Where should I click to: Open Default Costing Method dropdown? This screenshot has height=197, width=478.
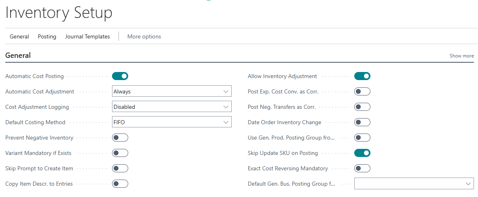tap(171, 122)
